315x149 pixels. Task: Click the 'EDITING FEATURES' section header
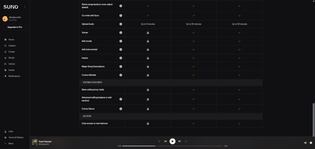point(92,82)
